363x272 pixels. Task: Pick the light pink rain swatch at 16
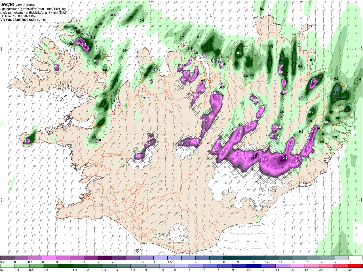pyautogui.click(x=297, y=266)
